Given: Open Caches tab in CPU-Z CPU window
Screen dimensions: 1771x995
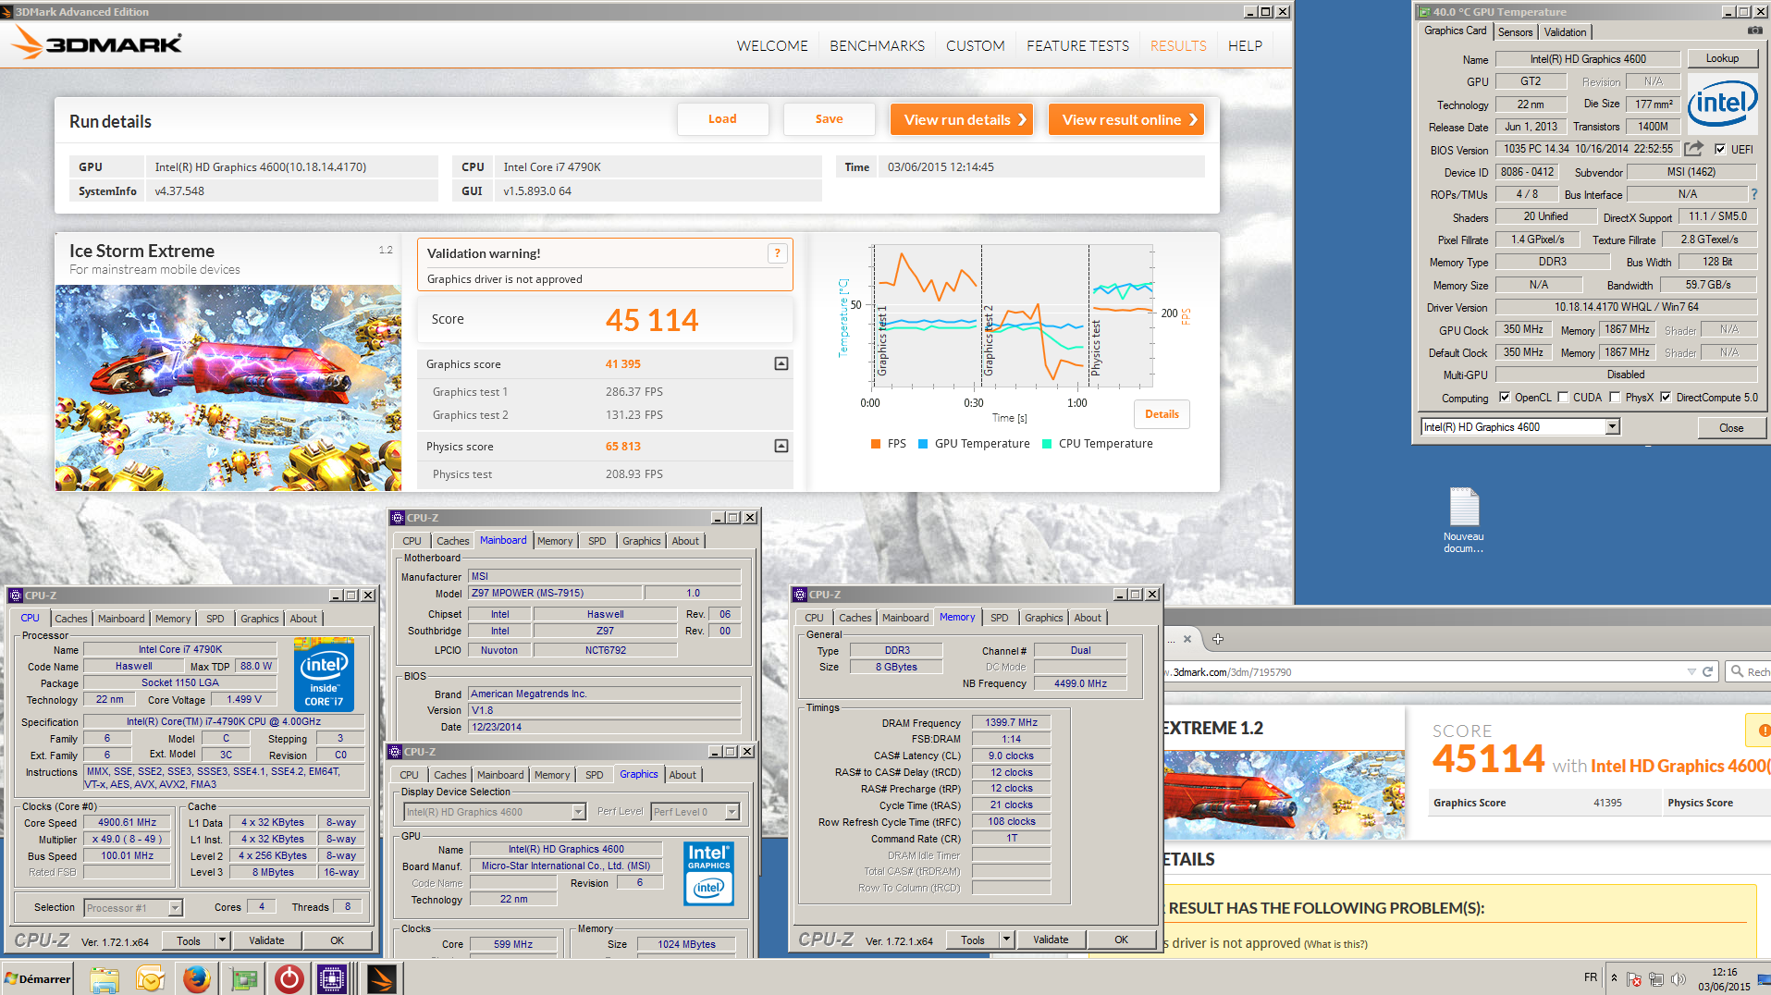Looking at the screenshot, I should point(71,619).
